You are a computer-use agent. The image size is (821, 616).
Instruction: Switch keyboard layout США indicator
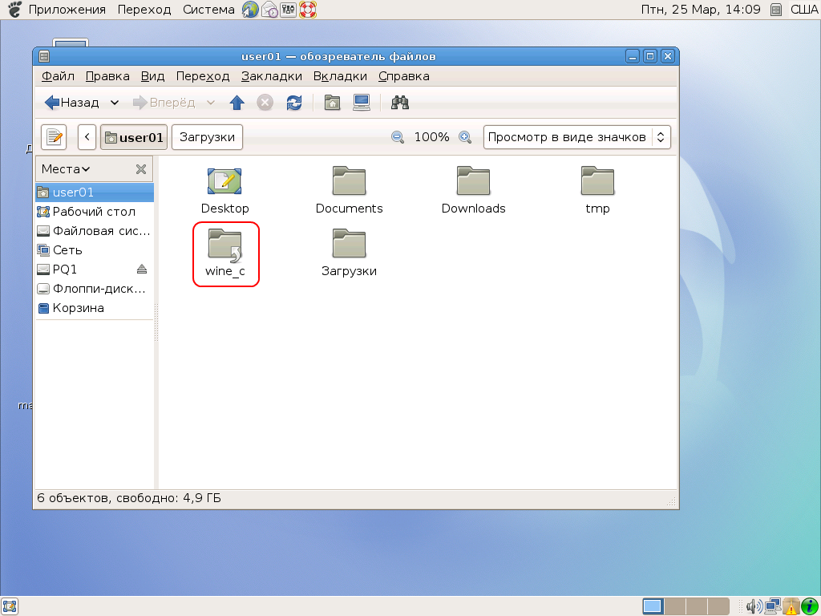(x=803, y=10)
